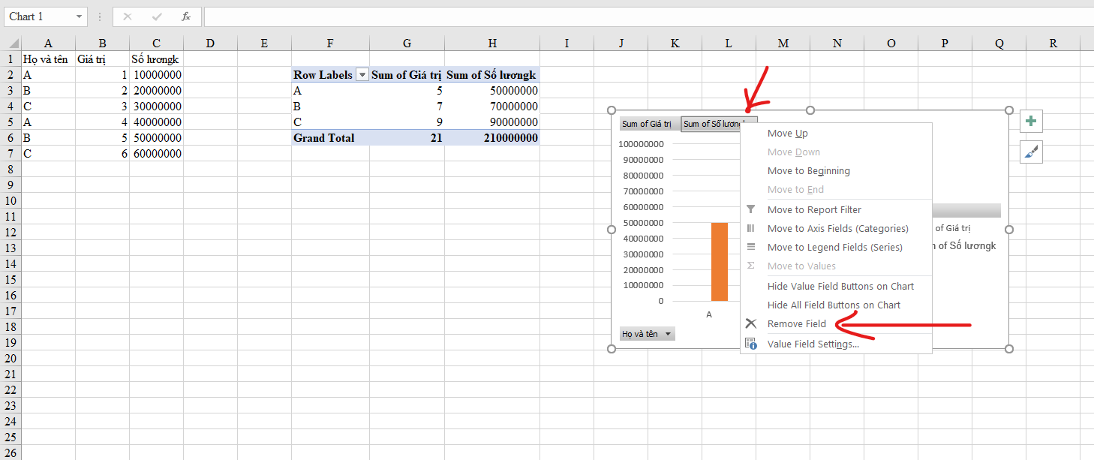The image size is (1094, 460).
Task: Click chart axis label 100000000
Action: point(641,143)
